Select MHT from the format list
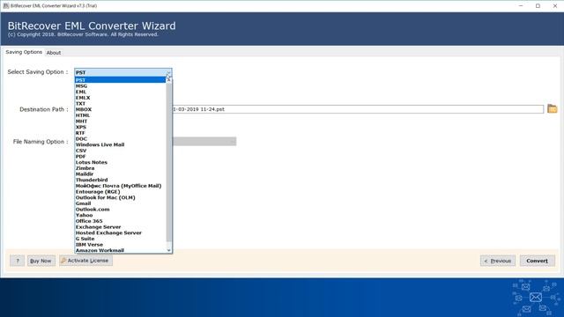Image resolution: width=564 pixels, height=317 pixels. point(120,122)
